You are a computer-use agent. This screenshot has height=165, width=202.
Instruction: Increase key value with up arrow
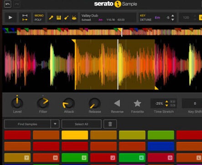tap(173, 15)
